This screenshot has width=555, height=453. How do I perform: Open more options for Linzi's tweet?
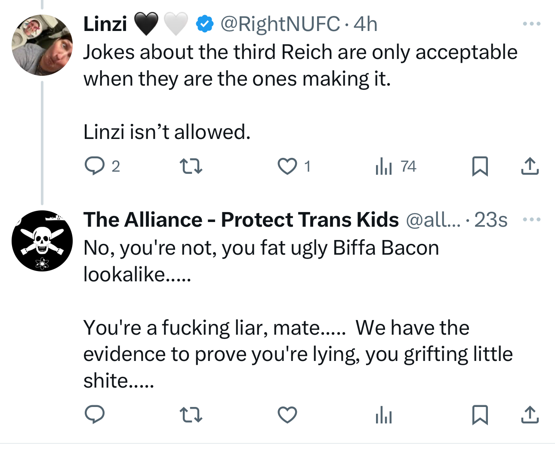[x=532, y=24]
